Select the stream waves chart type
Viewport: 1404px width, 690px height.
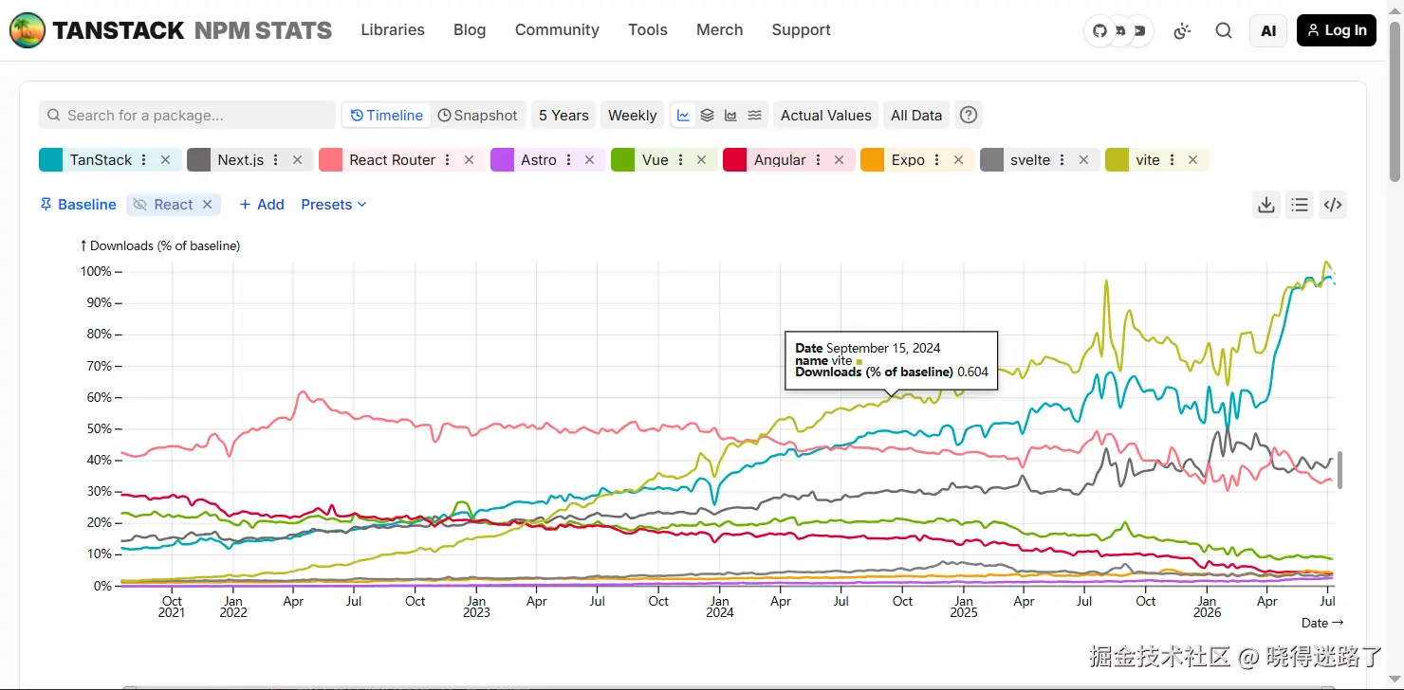pos(754,116)
